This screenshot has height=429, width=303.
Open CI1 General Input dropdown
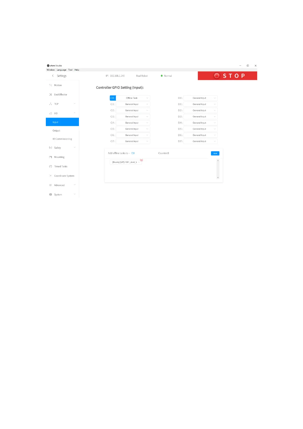(133, 104)
